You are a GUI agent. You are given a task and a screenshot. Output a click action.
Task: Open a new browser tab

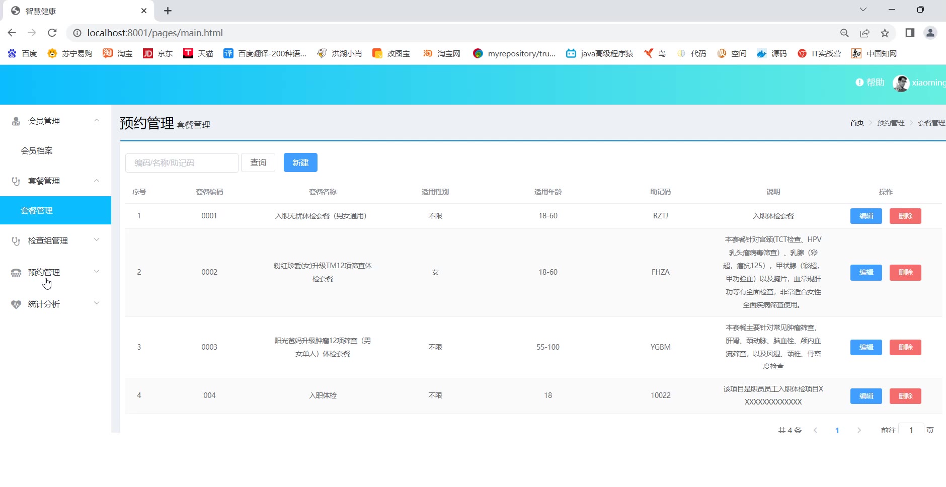pos(168,11)
